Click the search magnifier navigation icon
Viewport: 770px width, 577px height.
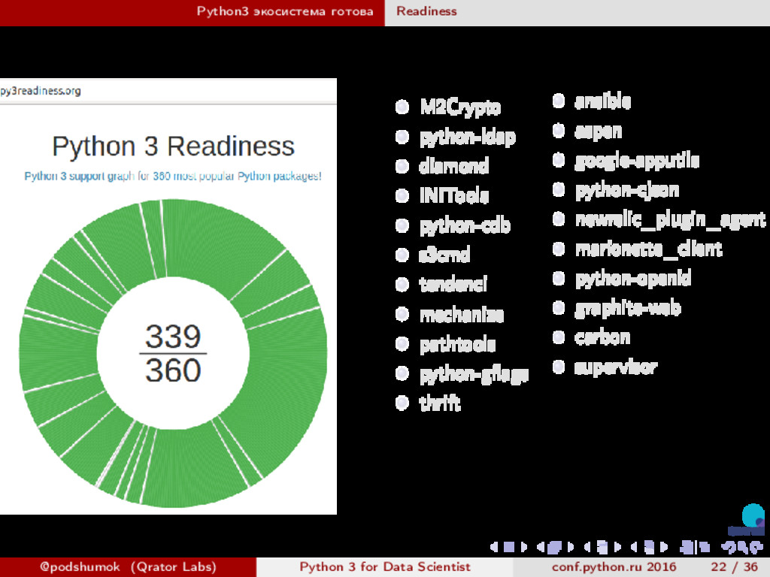742,547
